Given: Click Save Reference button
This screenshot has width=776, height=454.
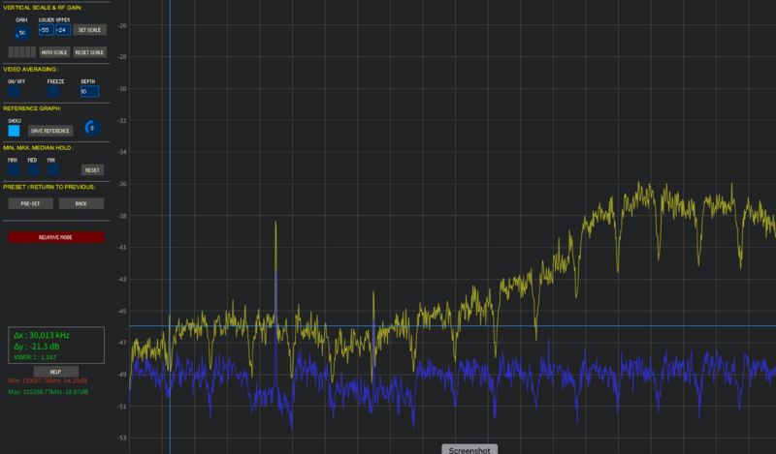Looking at the screenshot, I should pos(50,130).
